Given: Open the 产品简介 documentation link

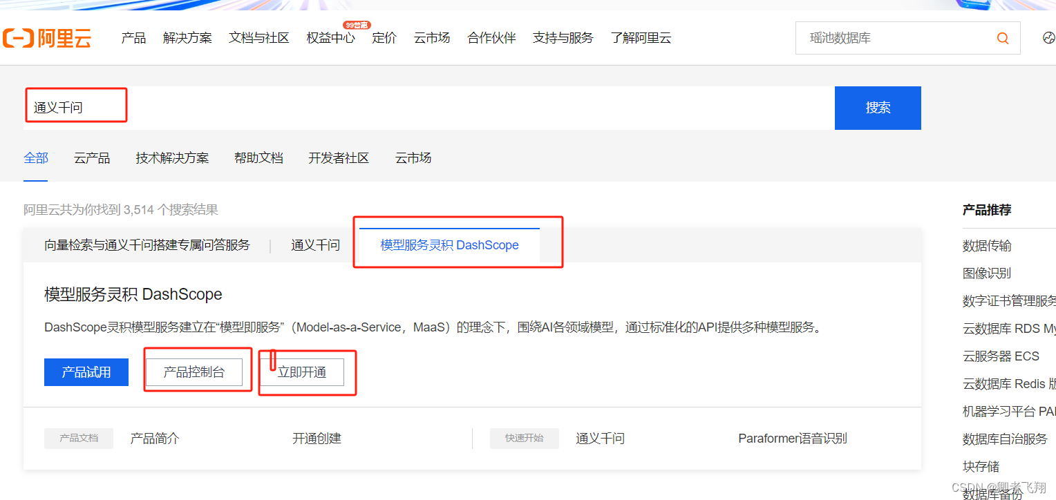Looking at the screenshot, I should pyautogui.click(x=155, y=439).
